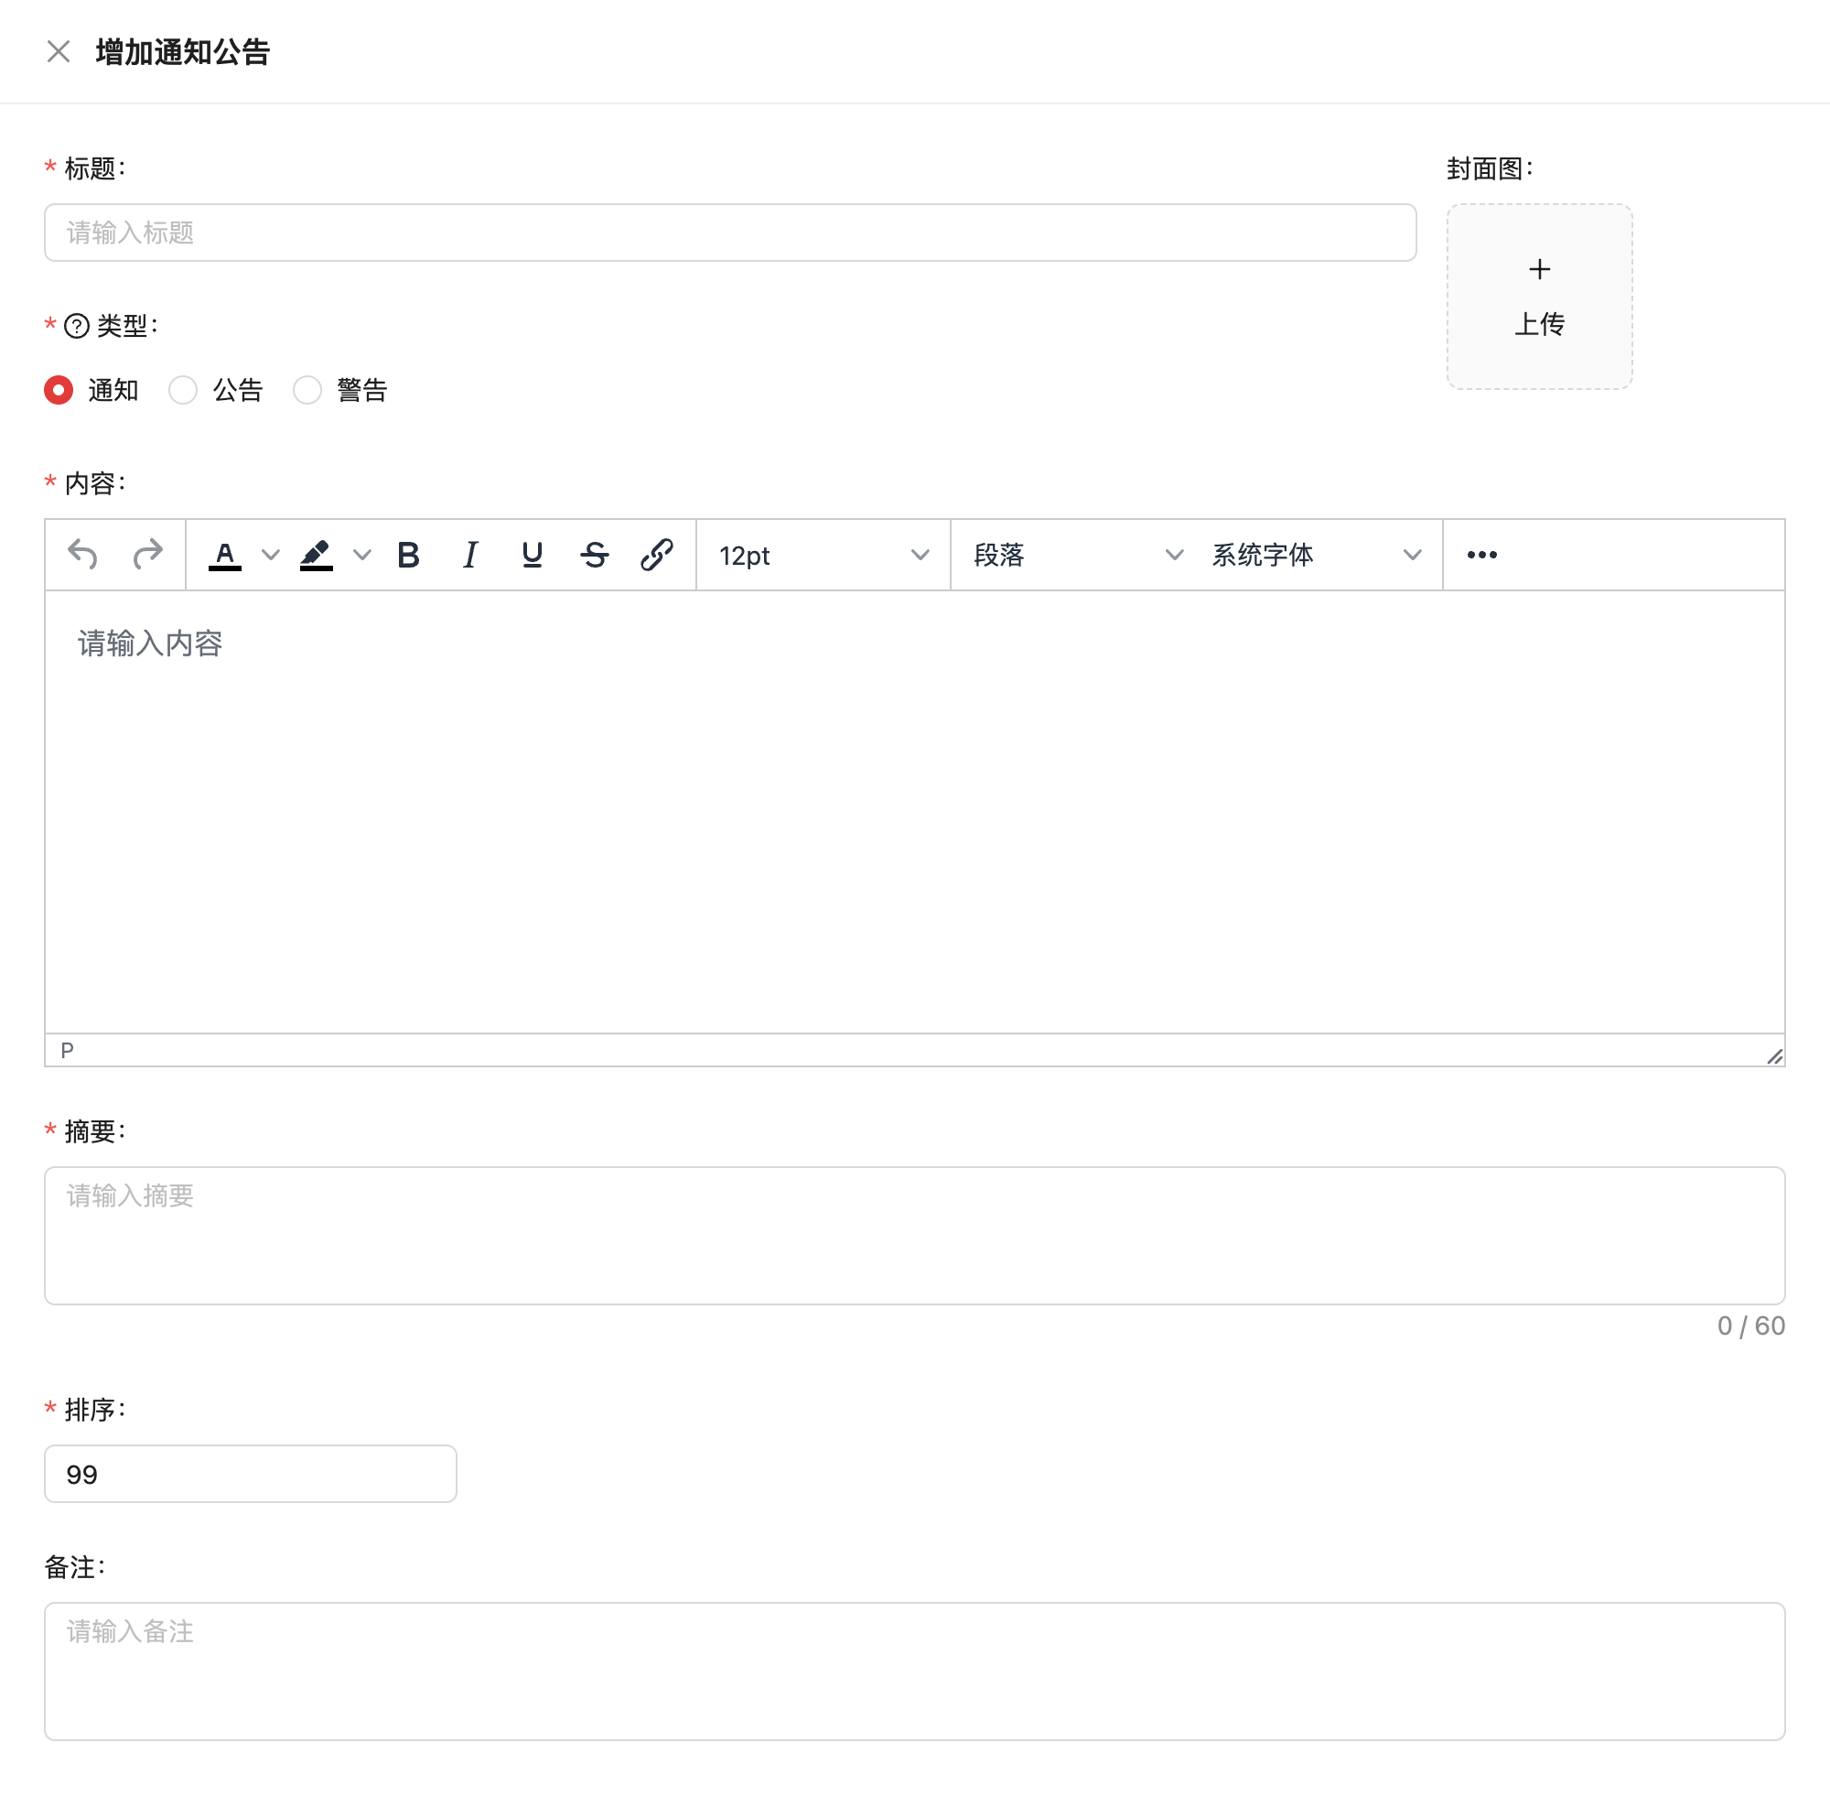Click the editor resize handle in the status bar

coord(1774,1056)
